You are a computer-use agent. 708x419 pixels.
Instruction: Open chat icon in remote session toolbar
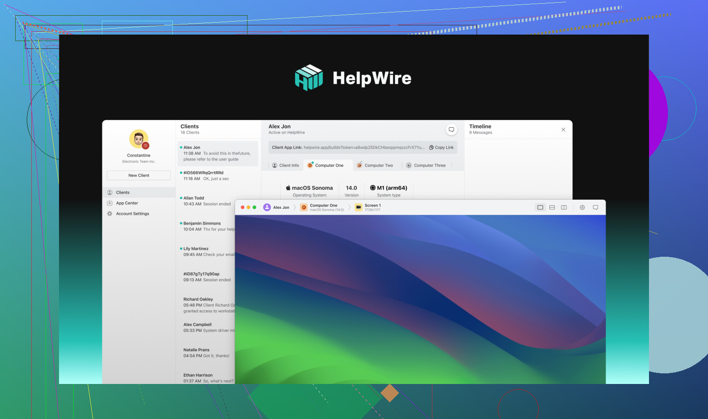click(596, 207)
